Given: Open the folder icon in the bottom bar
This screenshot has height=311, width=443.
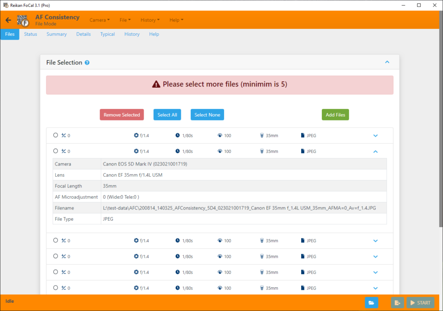Looking at the screenshot, I should click(371, 302).
